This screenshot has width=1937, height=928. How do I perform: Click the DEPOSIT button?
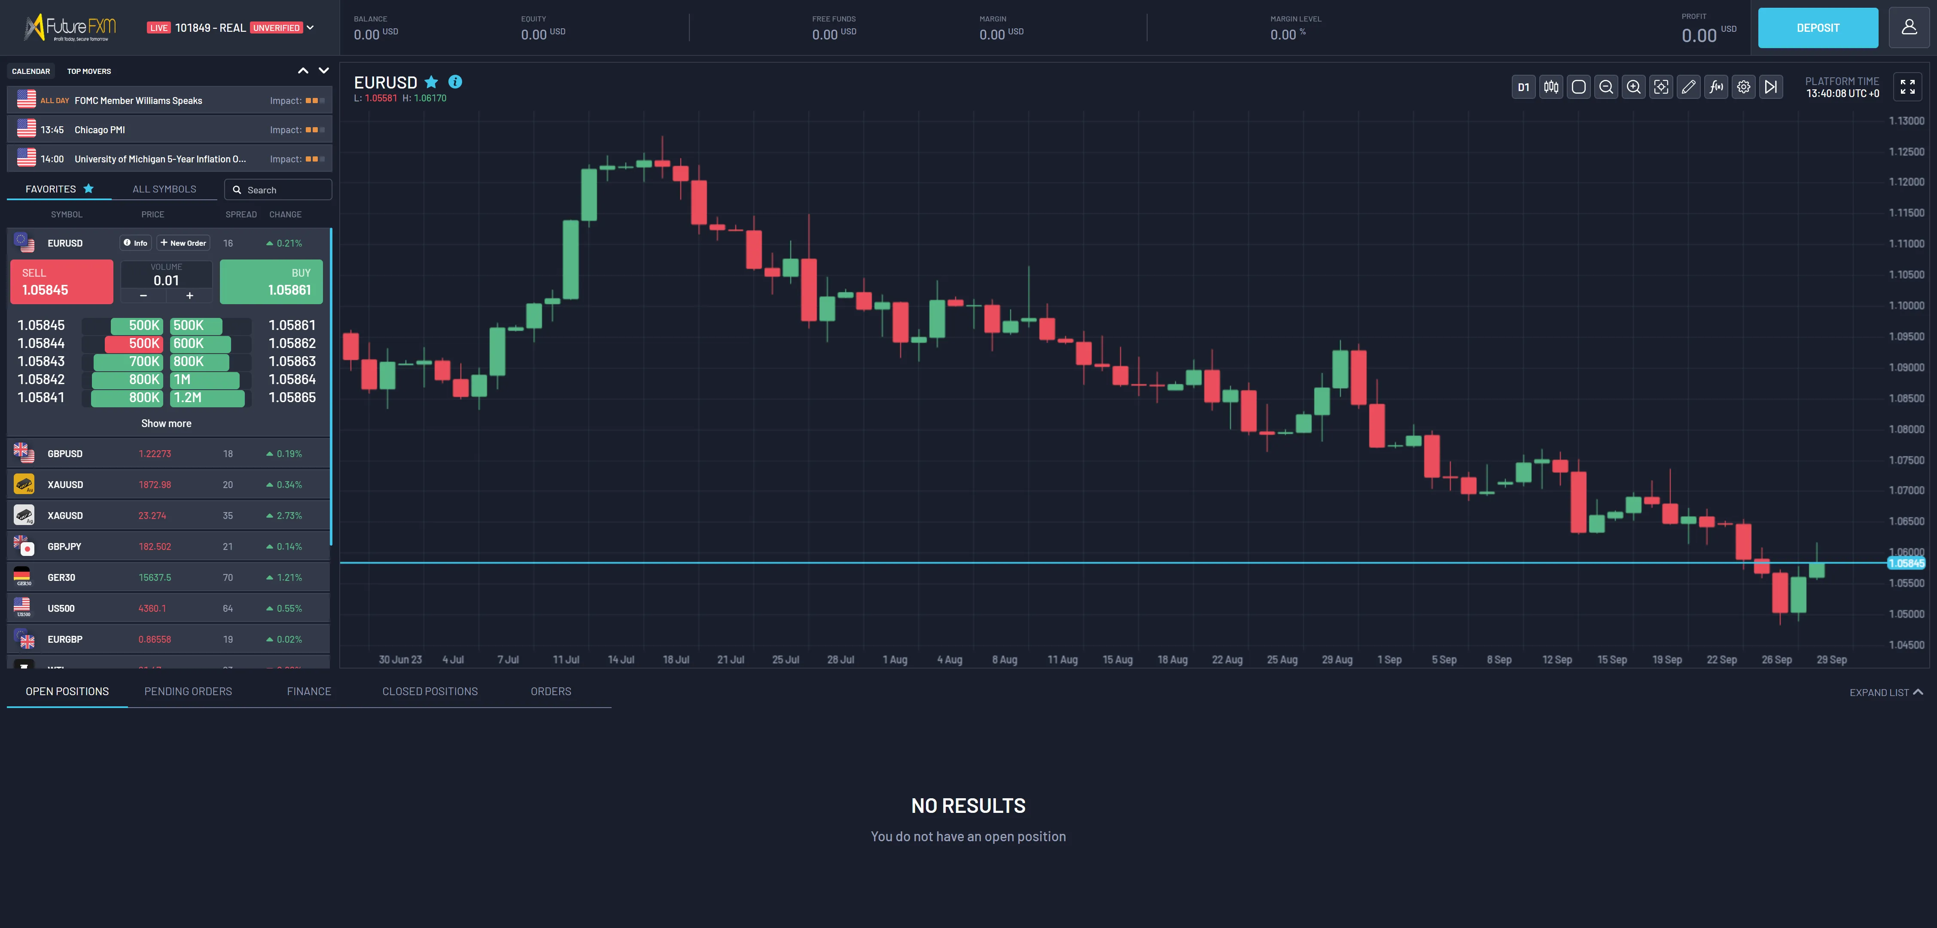click(x=1818, y=28)
